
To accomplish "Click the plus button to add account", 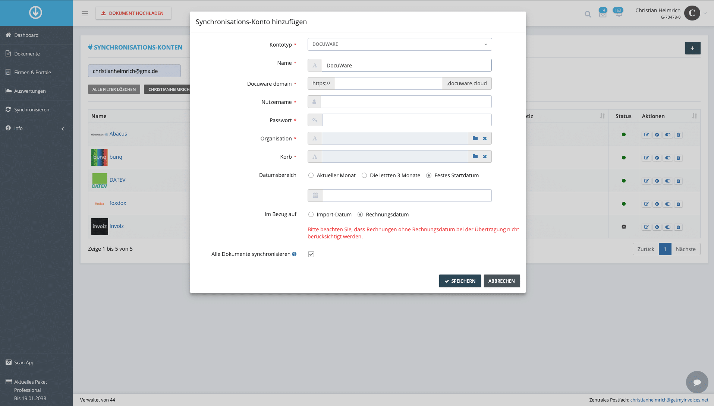I will click(x=693, y=48).
